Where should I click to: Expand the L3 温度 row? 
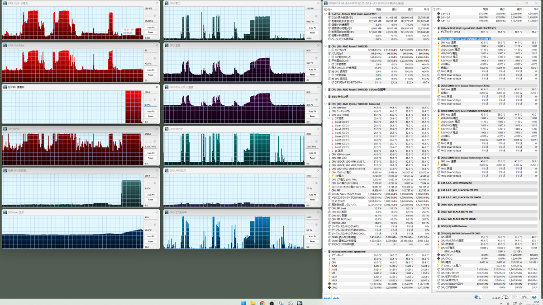[x=329, y=150]
